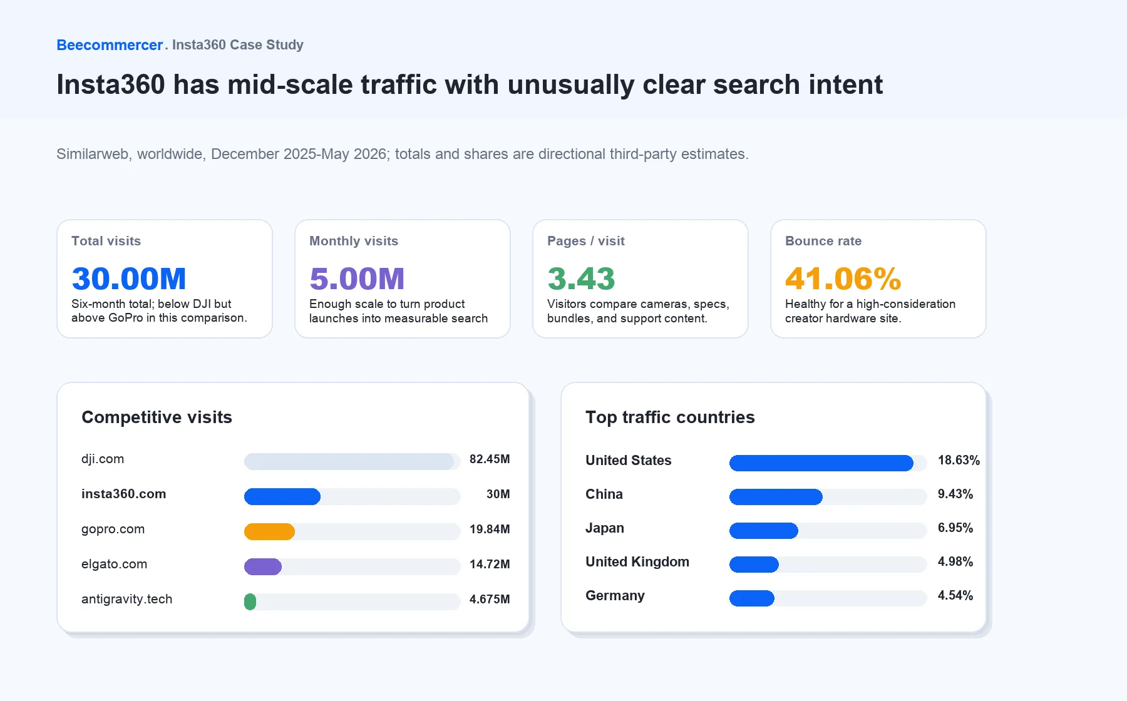Click the green antigravity.tech bar

(250, 601)
